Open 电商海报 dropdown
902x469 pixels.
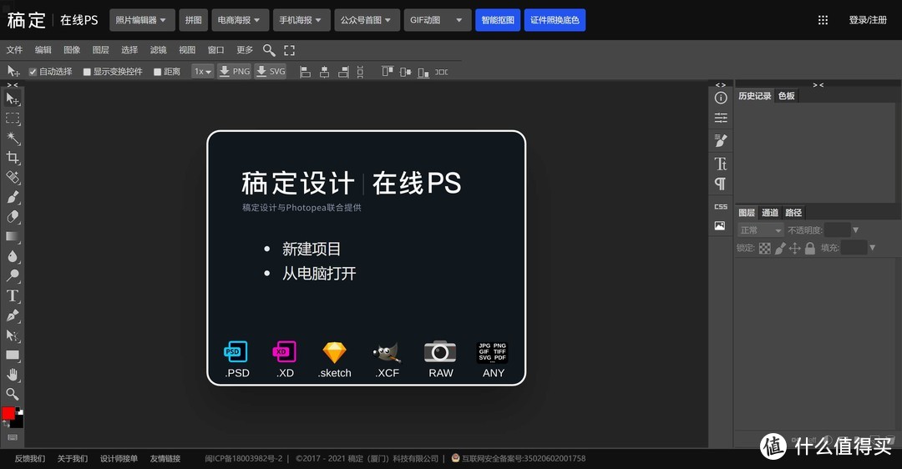pyautogui.click(x=239, y=20)
